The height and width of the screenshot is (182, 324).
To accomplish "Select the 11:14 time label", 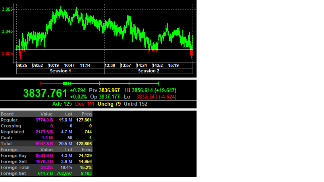I will tap(85, 65).
